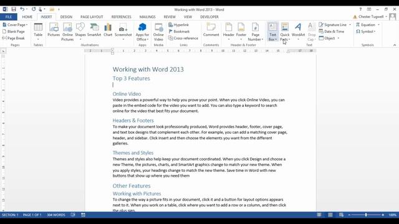Image resolution: width=399 pixels, height=224 pixels.
Task: Insert a Bookmark
Action: click(179, 32)
